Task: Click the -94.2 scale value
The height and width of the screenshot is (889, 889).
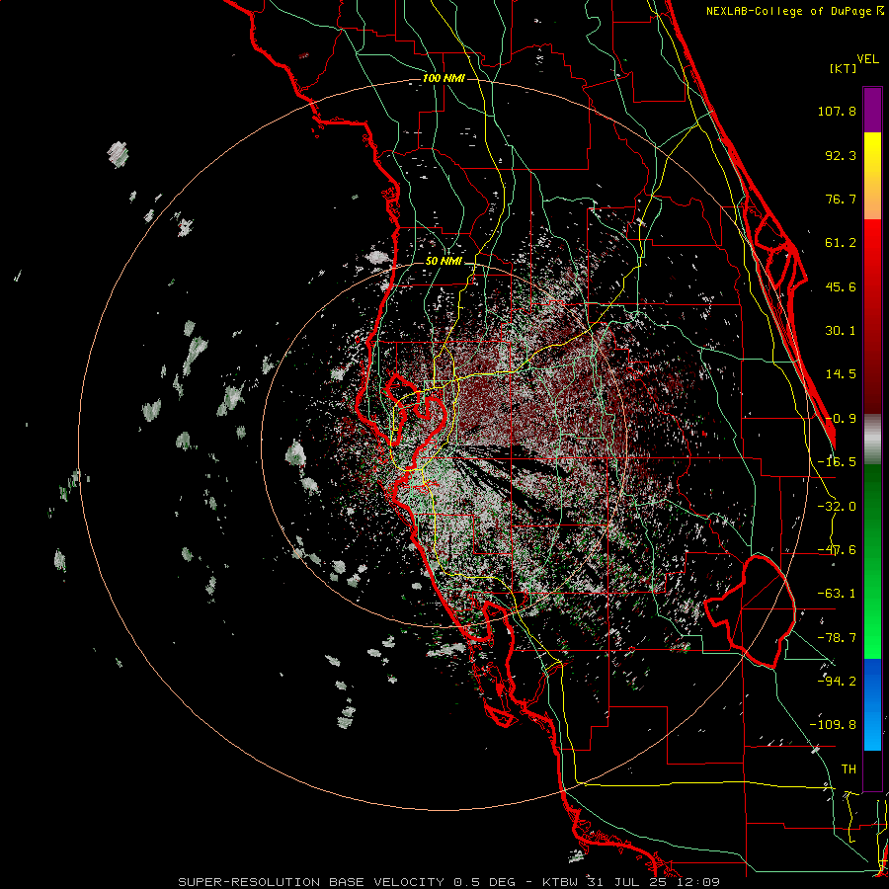Action: (x=837, y=682)
